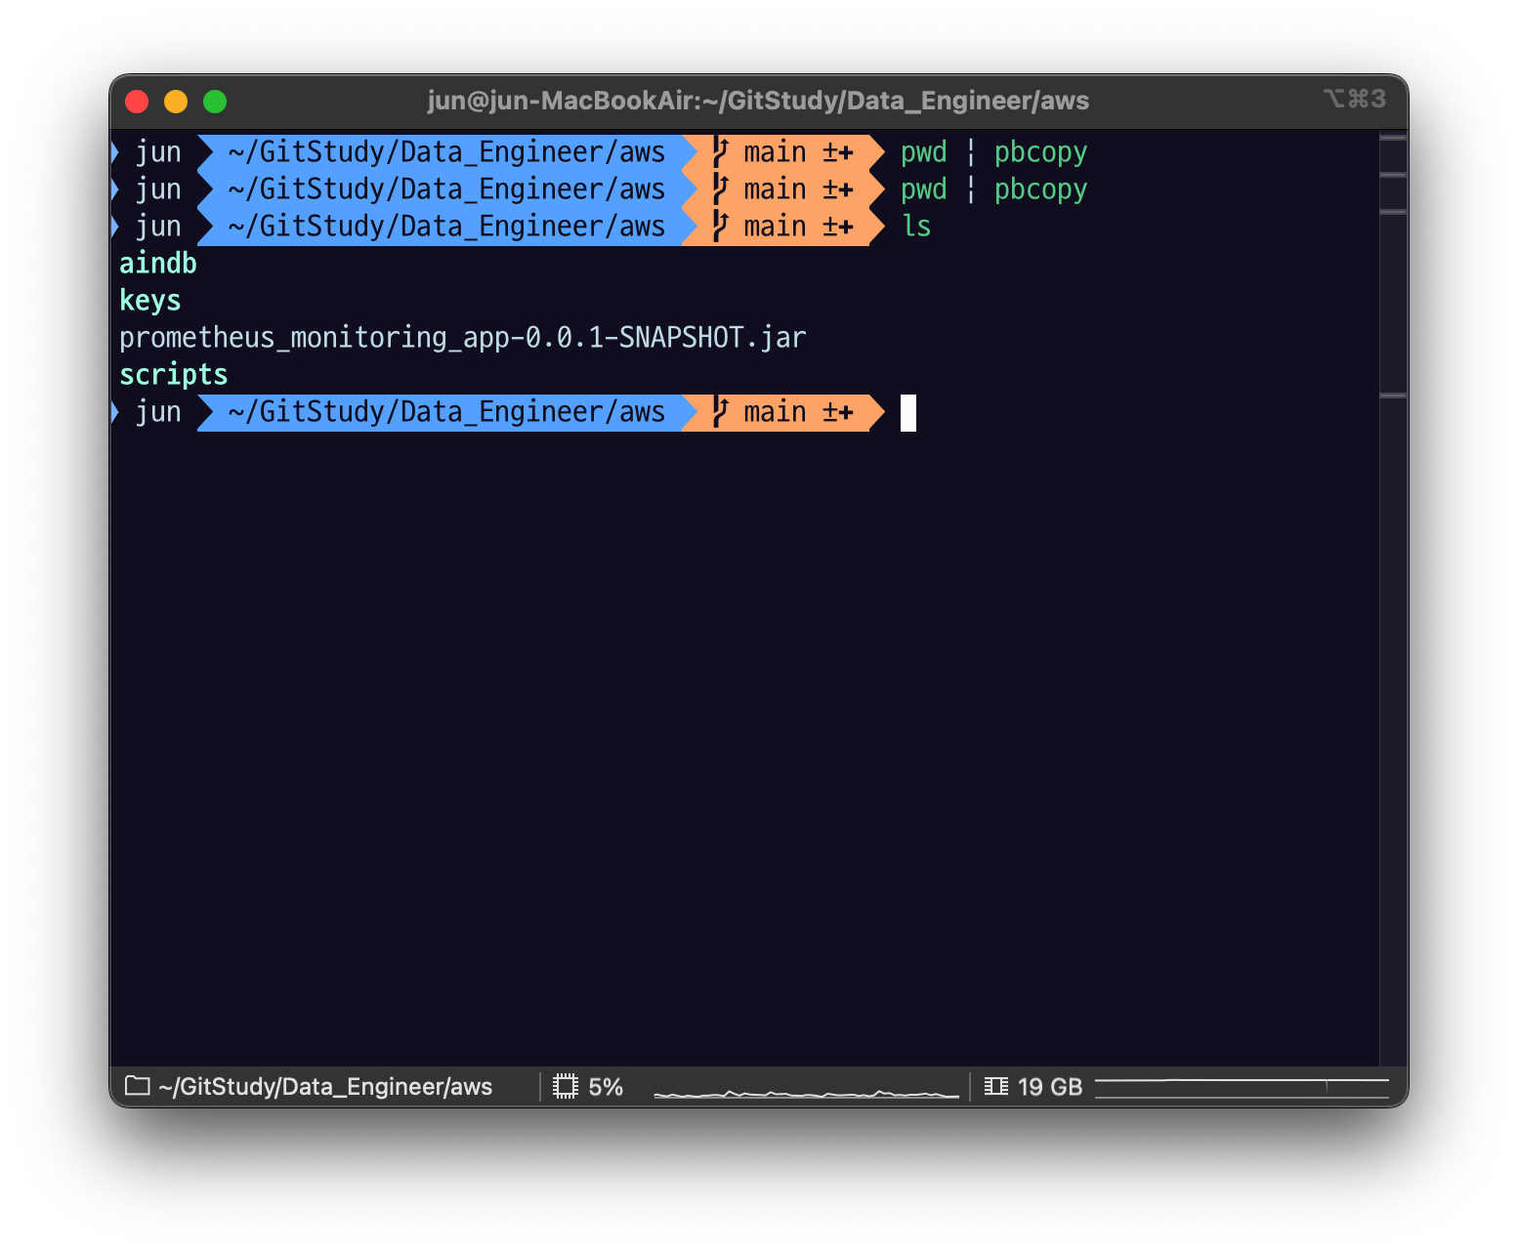Click the memory usage graph in status bar

[x=1242, y=1088]
